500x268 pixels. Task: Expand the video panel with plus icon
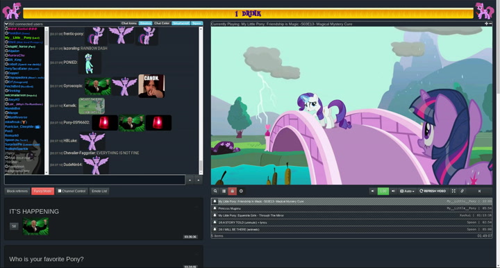pyautogui.click(x=486, y=24)
